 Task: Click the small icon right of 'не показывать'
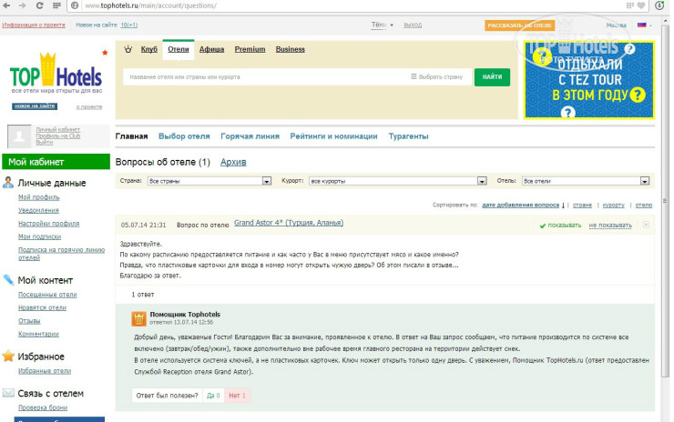coord(646,225)
